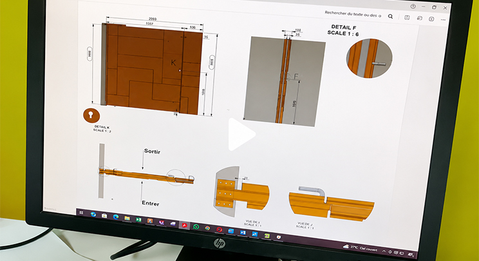Open Microsoft Store from the taskbar
479x261 pixels.
[104, 216]
